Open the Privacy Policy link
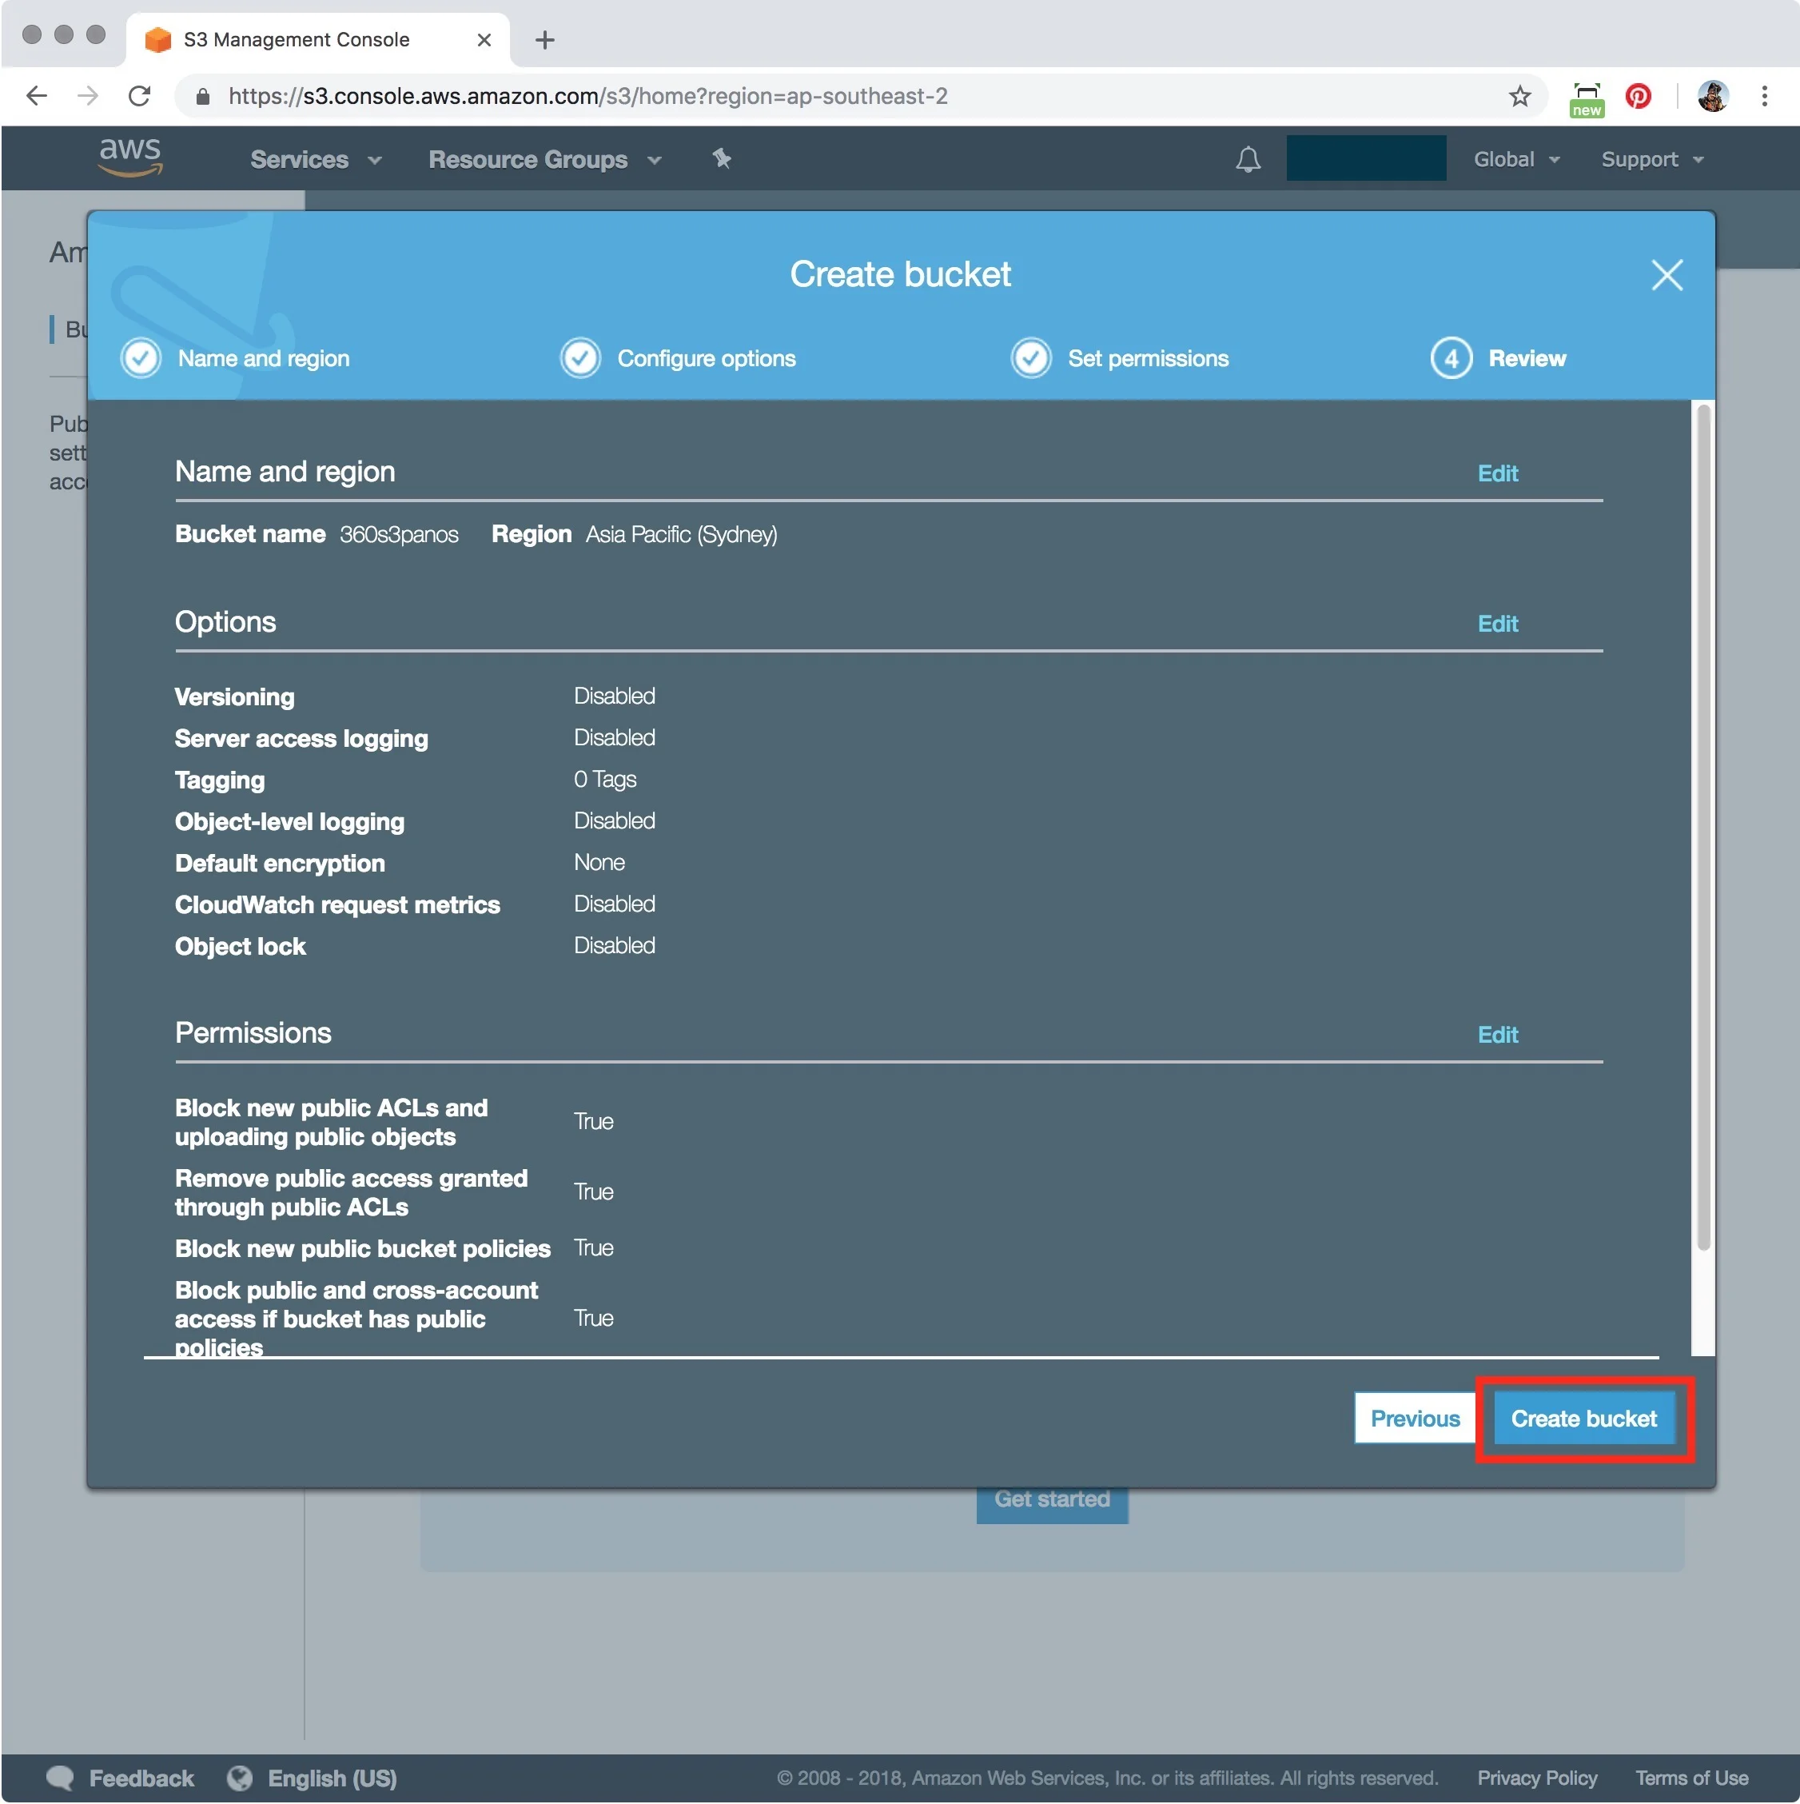 coord(1537,1778)
